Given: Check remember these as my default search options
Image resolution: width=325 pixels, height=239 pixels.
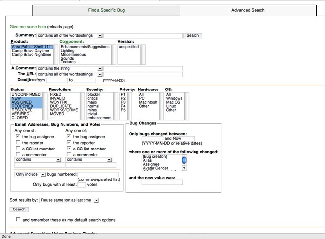Looking at the screenshot, I should click(x=18, y=219).
